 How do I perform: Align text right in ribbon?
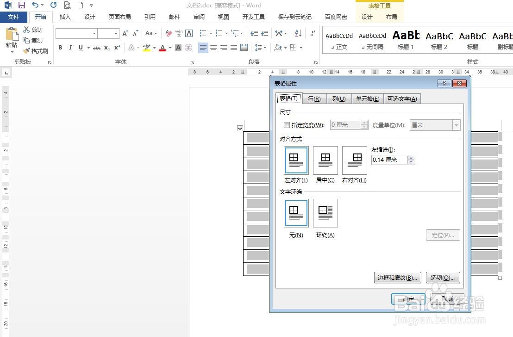tap(224, 48)
